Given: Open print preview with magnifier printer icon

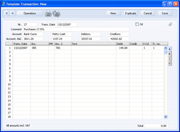Looking at the screenshot, I should pos(57,14).
